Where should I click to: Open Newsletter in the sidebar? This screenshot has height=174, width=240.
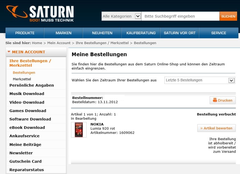21,153
